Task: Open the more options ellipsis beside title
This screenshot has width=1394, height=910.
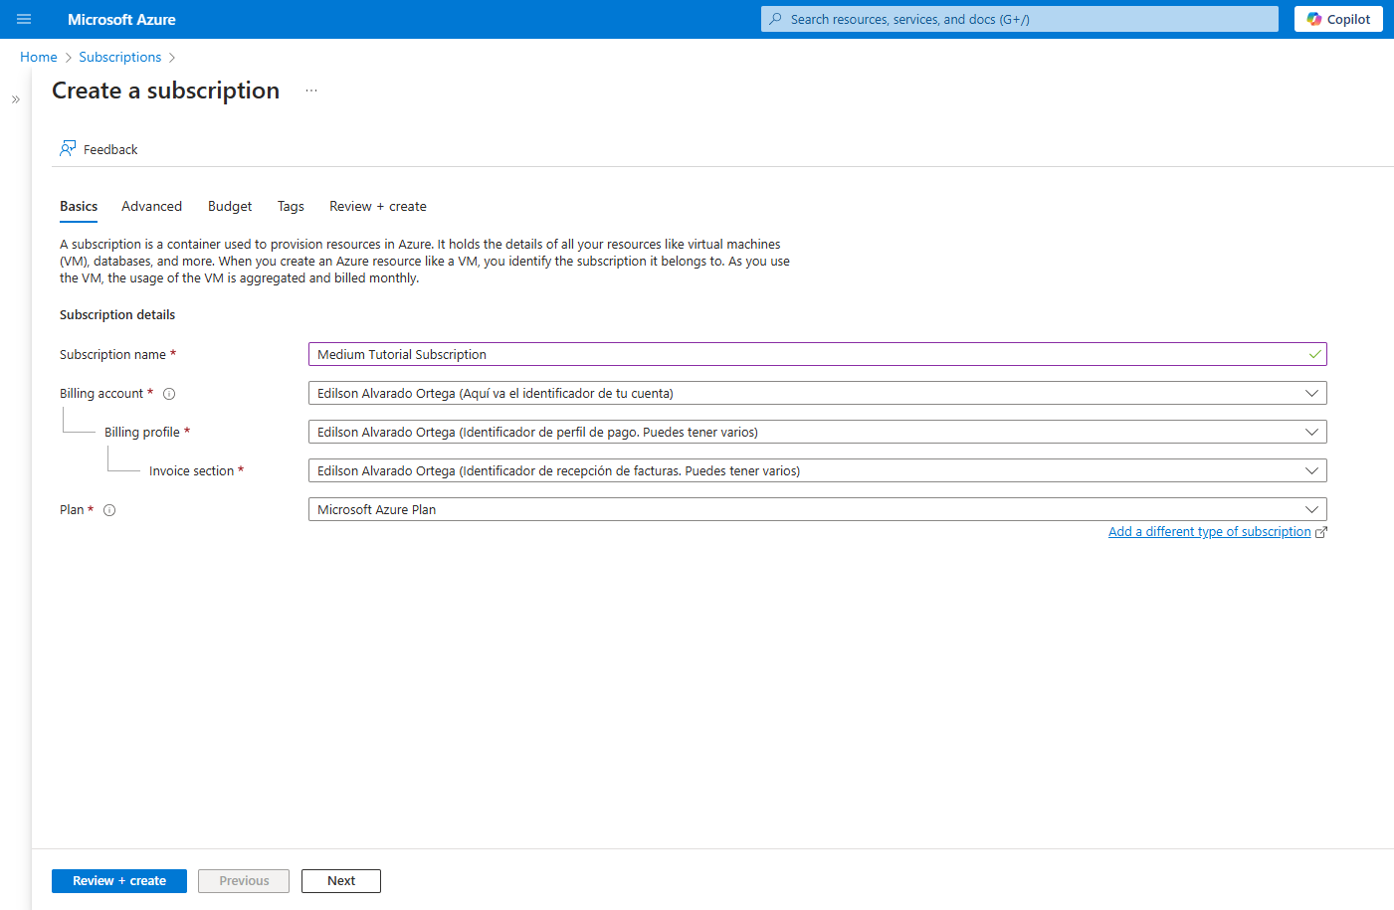Action: (311, 91)
